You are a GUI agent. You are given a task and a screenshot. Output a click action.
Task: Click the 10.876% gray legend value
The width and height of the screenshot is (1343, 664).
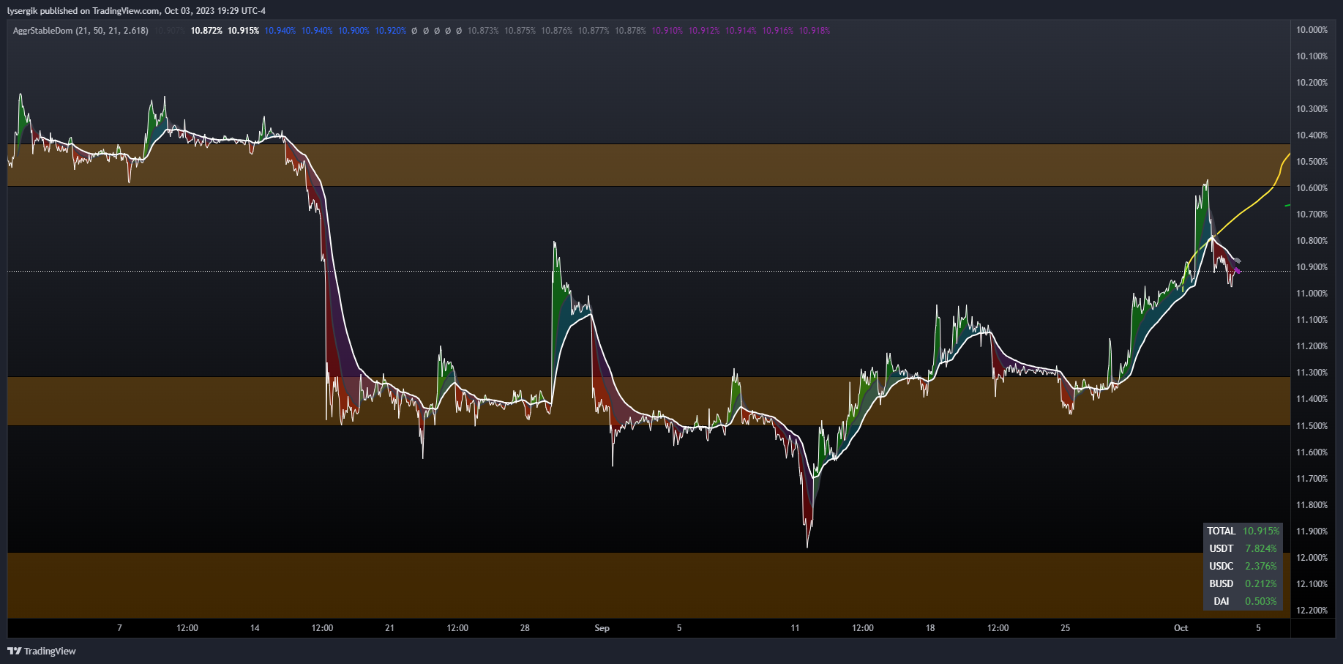556,31
